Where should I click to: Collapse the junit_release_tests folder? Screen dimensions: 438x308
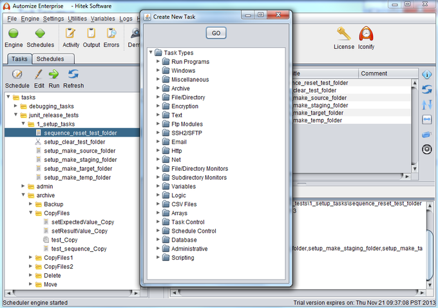pos(15,115)
